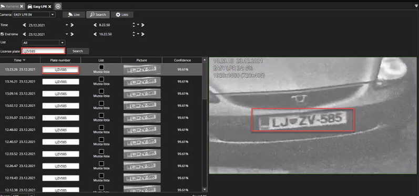The height and width of the screenshot is (196, 419).
Task: Open plate thumbnail in 13.16.21 row
Action: click(x=142, y=81)
